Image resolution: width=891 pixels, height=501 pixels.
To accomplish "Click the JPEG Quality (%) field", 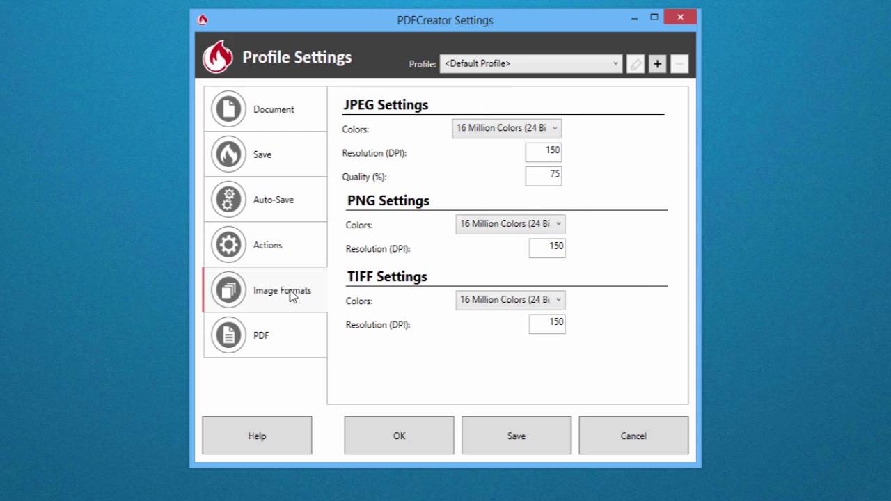I will 543,176.
